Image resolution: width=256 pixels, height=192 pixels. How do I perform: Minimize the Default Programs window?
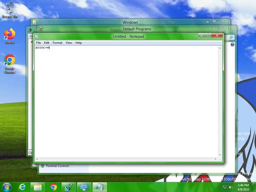tap(214, 28)
